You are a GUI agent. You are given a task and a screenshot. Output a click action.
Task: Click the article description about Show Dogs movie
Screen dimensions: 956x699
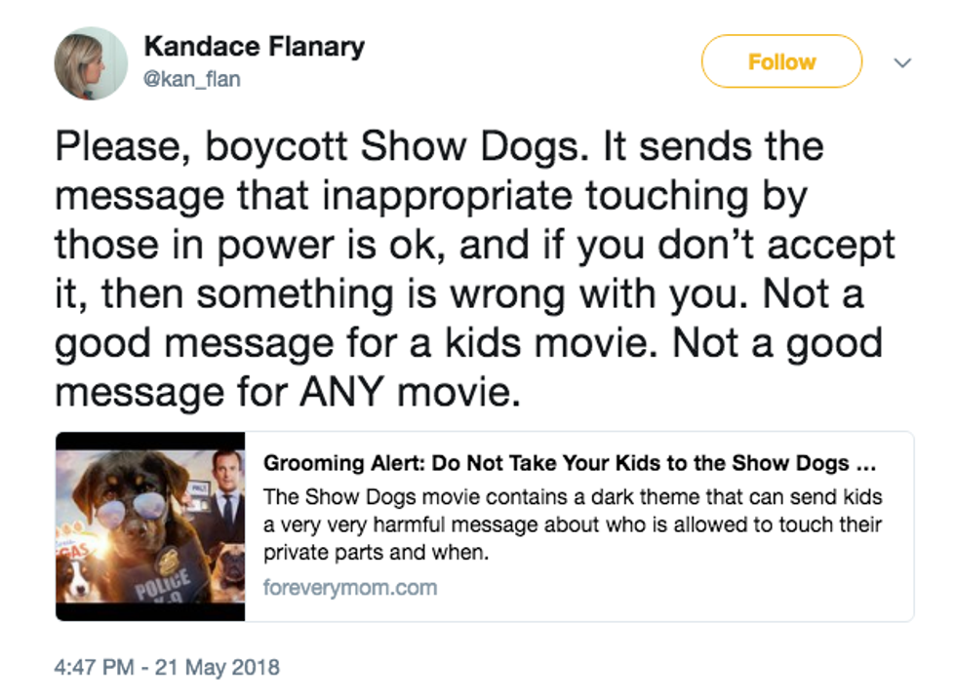click(x=572, y=524)
